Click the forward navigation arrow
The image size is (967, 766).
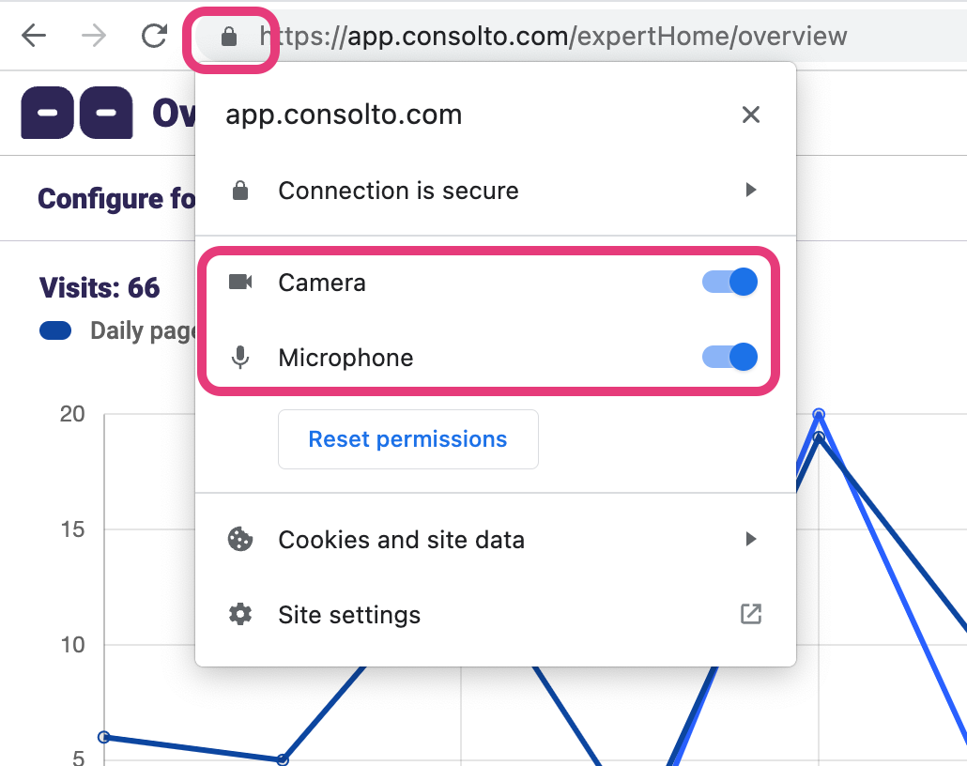94,36
